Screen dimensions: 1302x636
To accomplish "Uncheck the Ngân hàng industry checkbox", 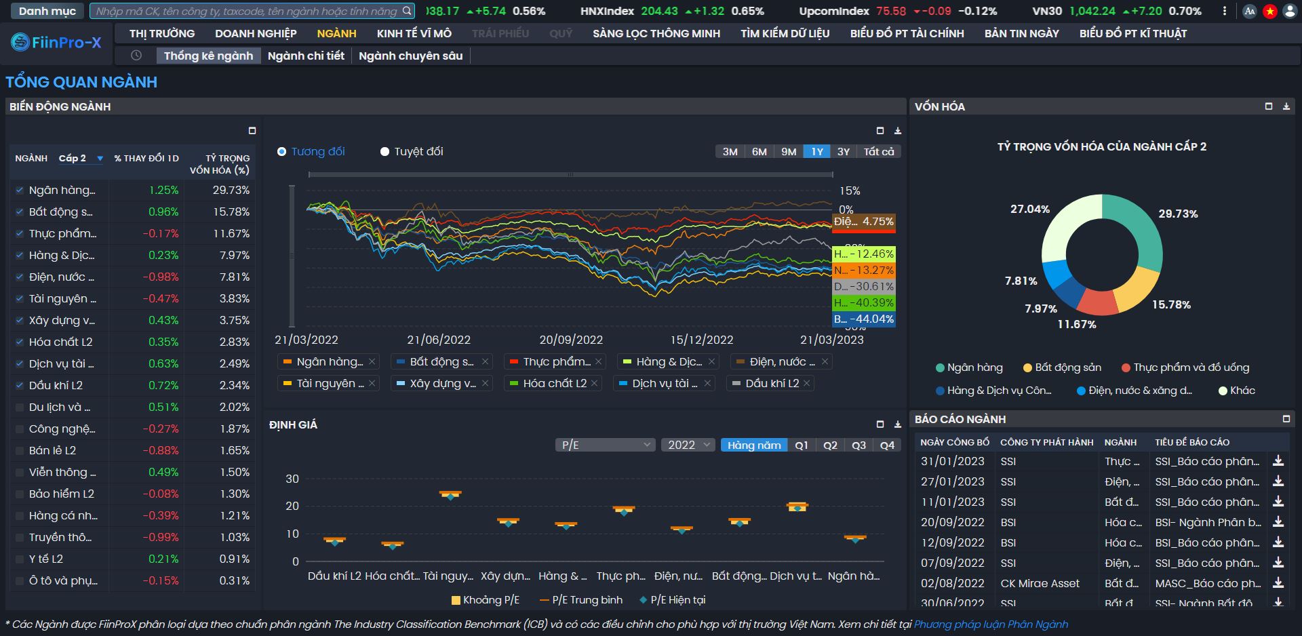I will pos(20,191).
